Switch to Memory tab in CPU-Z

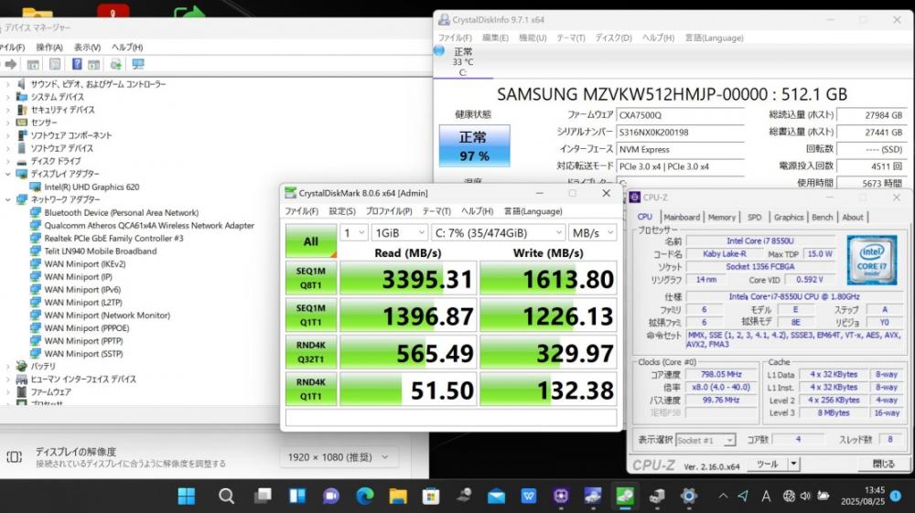point(722,217)
